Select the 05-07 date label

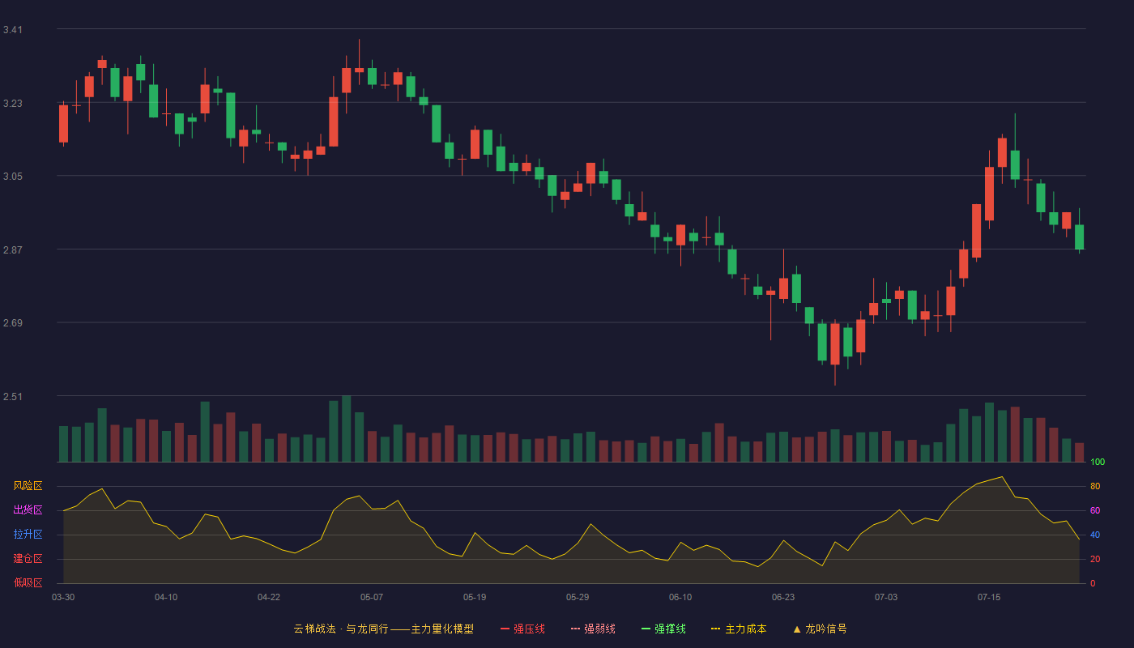click(372, 597)
